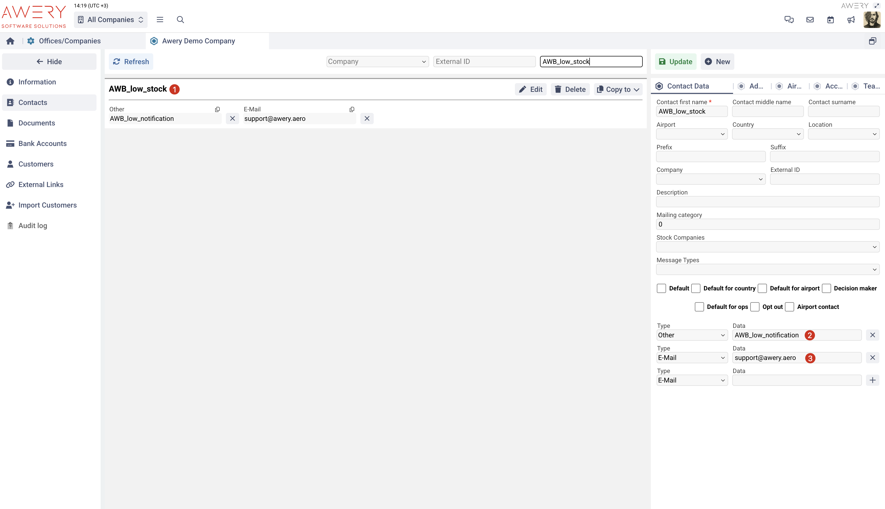Expand the Copy to dropdown

pyautogui.click(x=618, y=90)
